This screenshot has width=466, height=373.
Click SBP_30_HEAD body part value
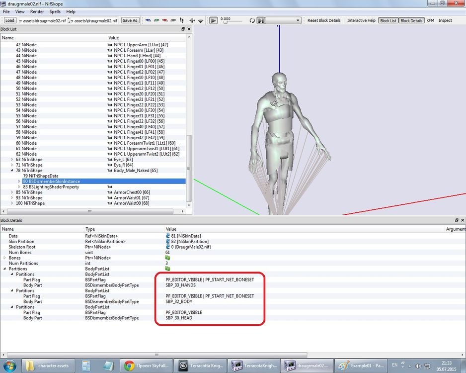179,318
